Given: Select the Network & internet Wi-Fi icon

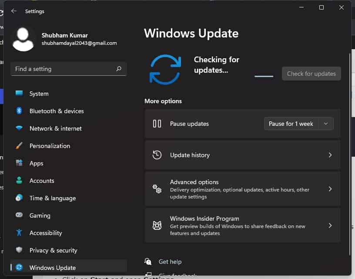Looking at the screenshot, I should click(x=19, y=128).
